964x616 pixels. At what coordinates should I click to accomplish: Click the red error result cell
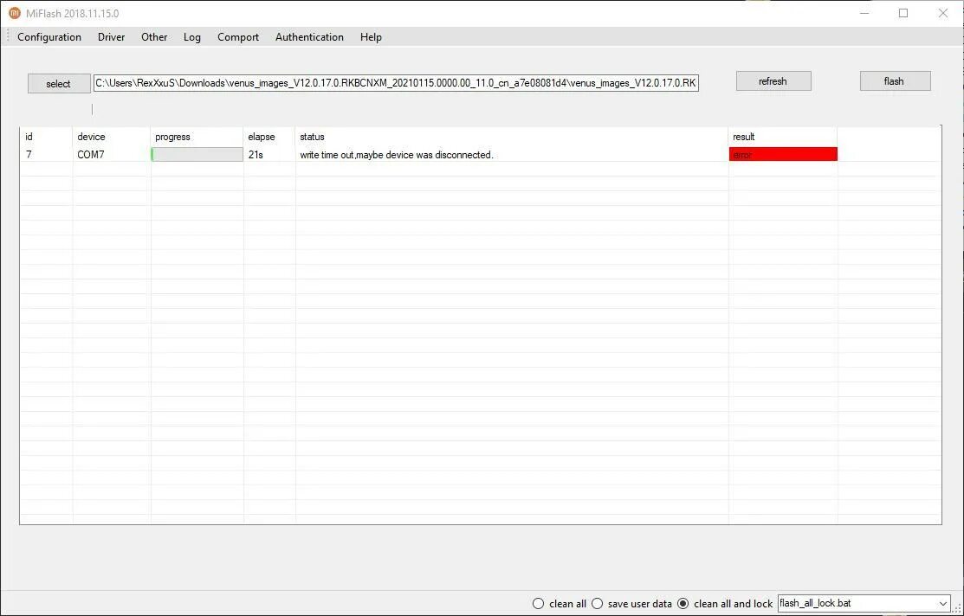coord(783,155)
